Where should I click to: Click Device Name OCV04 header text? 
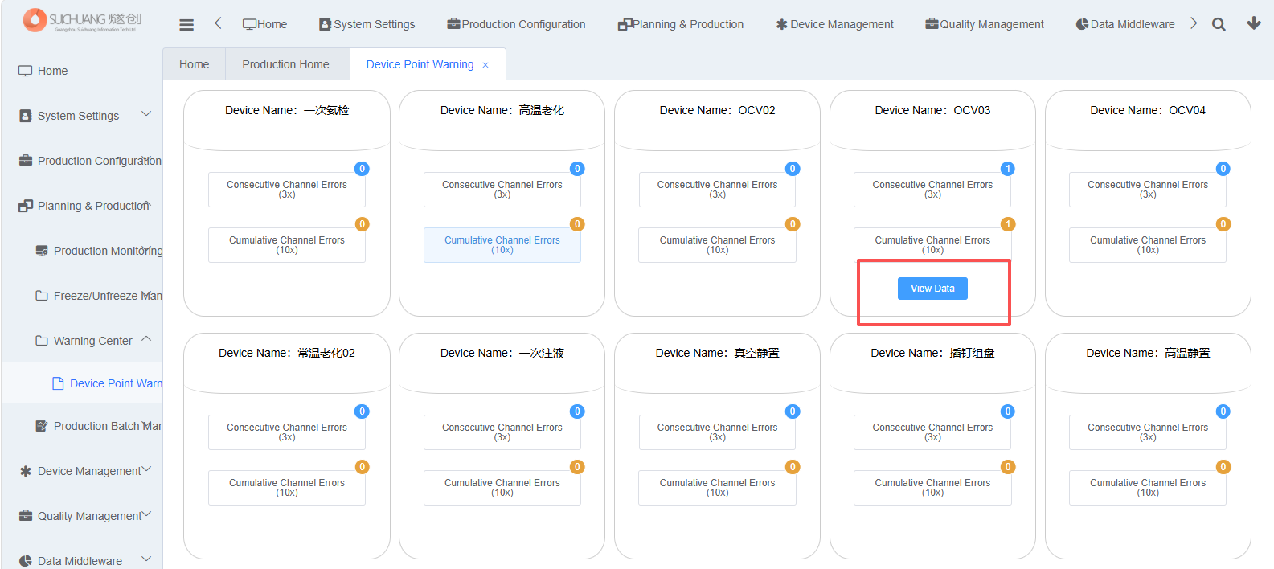point(1148,110)
